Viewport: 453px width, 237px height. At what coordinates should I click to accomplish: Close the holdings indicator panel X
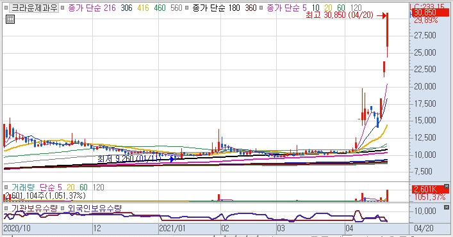coord(447,208)
